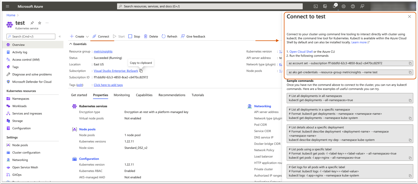The width and height of the screenshot is (418, 184).
Task: Click Connect in the toolbar
Action: pos(101,37)
